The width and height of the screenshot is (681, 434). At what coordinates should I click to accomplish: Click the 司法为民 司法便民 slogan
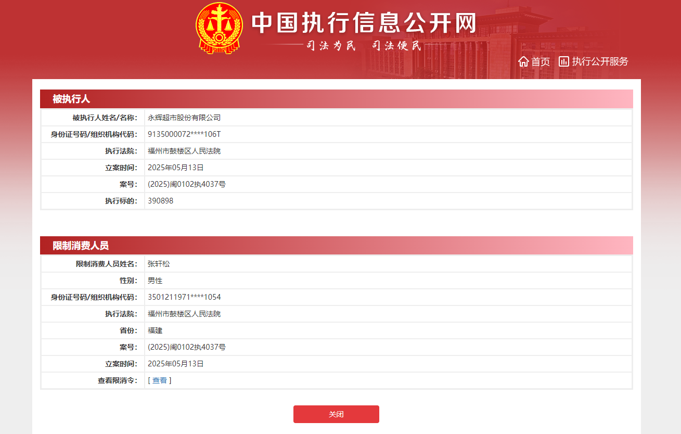[x=363, y=46]
